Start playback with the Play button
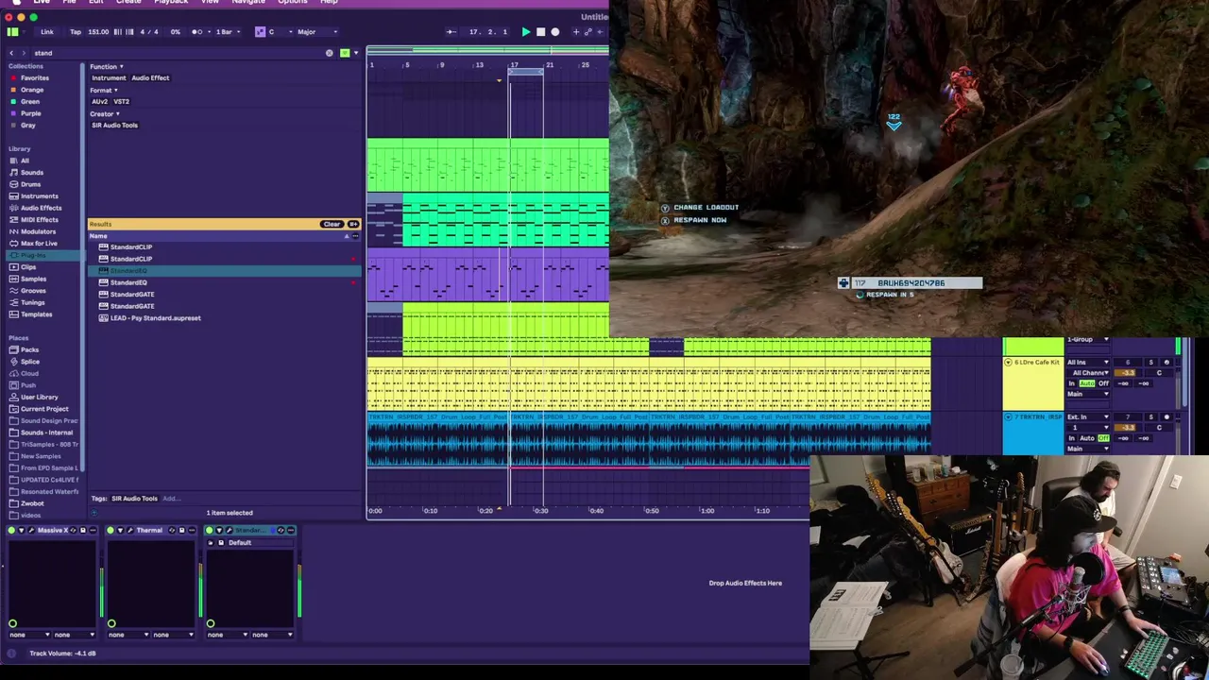The image size is (1209, 680). pos(526,32)
